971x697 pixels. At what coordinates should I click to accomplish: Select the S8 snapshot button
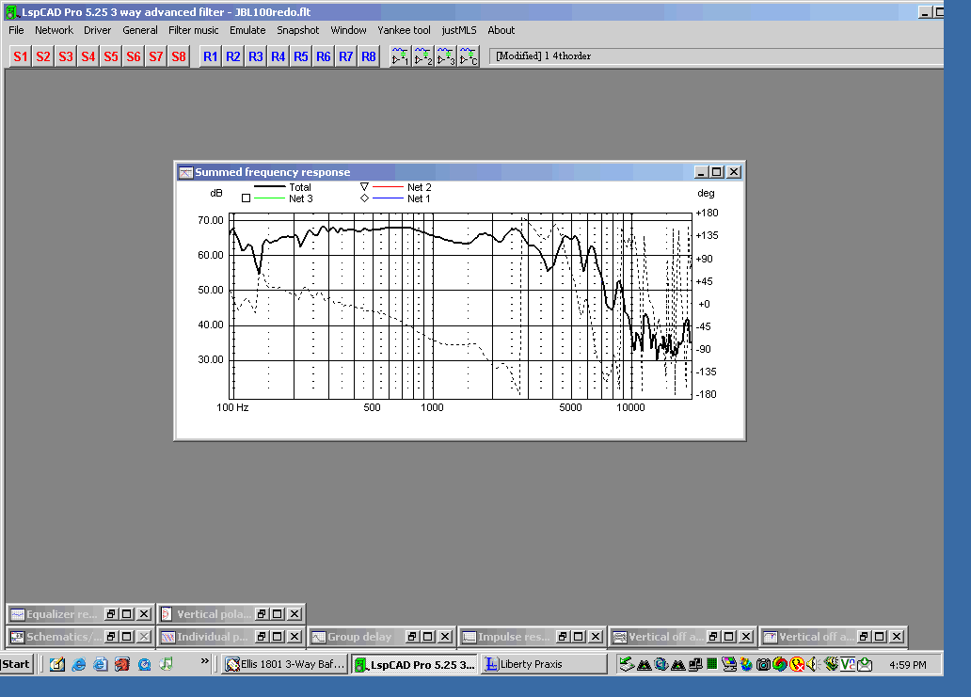[179, 56]
